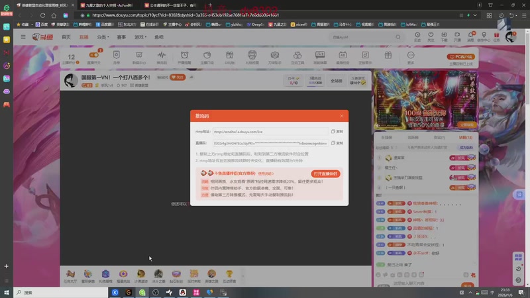This screenshot has width=530, height=298.
Task: Open the 正版音乐 music icon
Action: click(365, 57)
